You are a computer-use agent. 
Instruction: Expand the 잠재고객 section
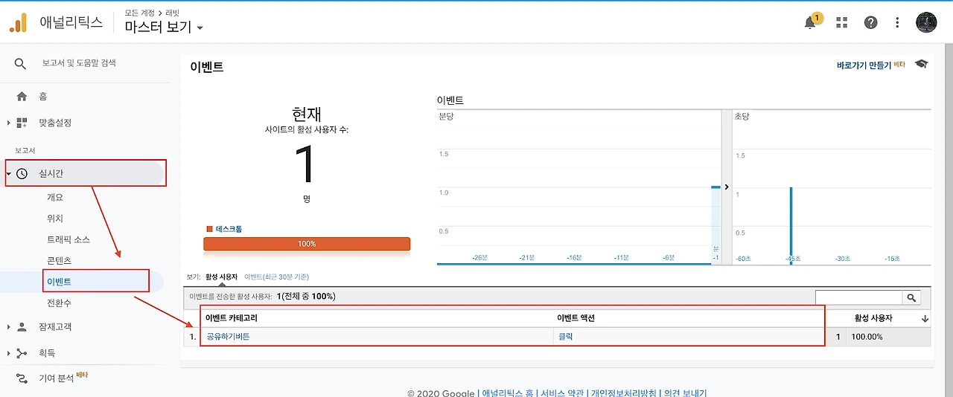click(x=8, y=326)
